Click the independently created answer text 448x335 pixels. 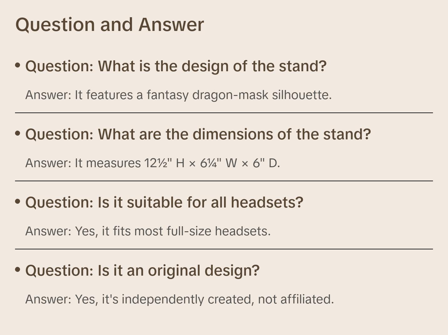click(180, 299)
